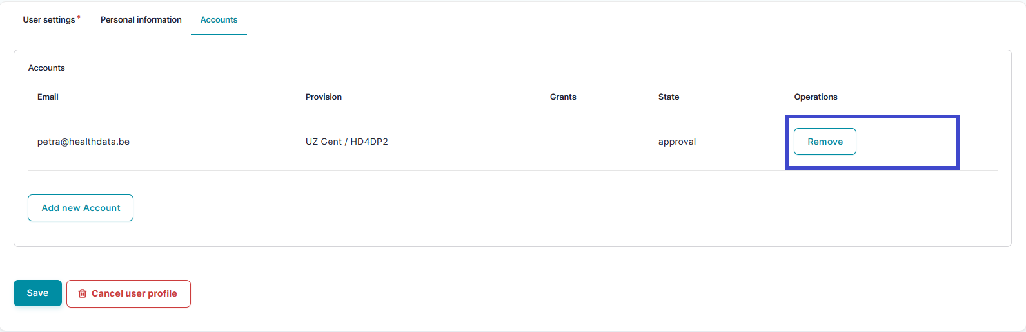The height and width of the screenshot is (332, 1026).
Task: Click empty space right of Remove in highlighted box
Action: click(906, 142)
